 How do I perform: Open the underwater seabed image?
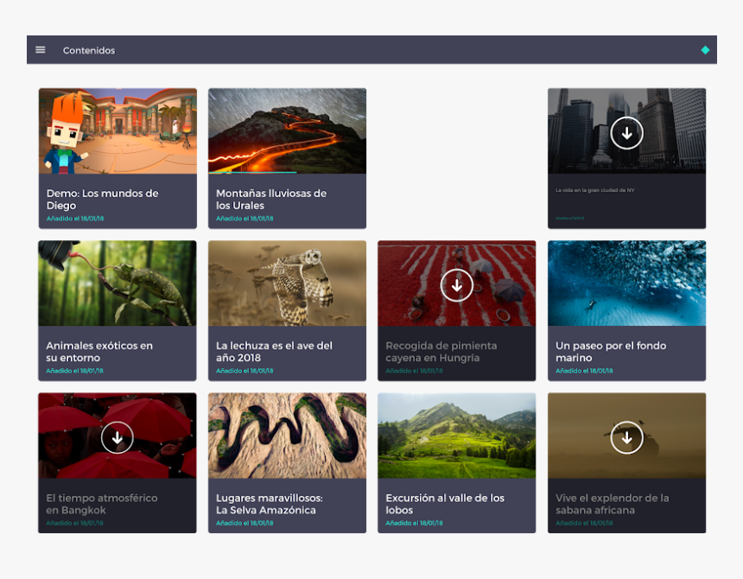tap(626, 283)
